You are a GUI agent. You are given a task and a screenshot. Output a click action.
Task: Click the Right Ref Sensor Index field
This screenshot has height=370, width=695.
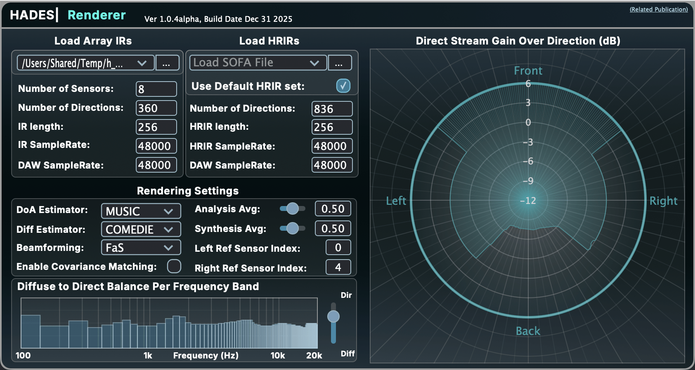click(x=338, y=267)
